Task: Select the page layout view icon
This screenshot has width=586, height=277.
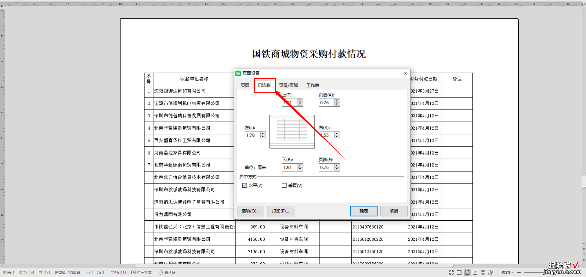Action: tap(467, 272)
